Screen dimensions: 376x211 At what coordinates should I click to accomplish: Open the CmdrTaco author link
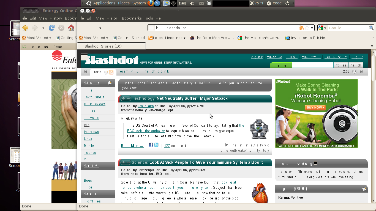(145, 106)
